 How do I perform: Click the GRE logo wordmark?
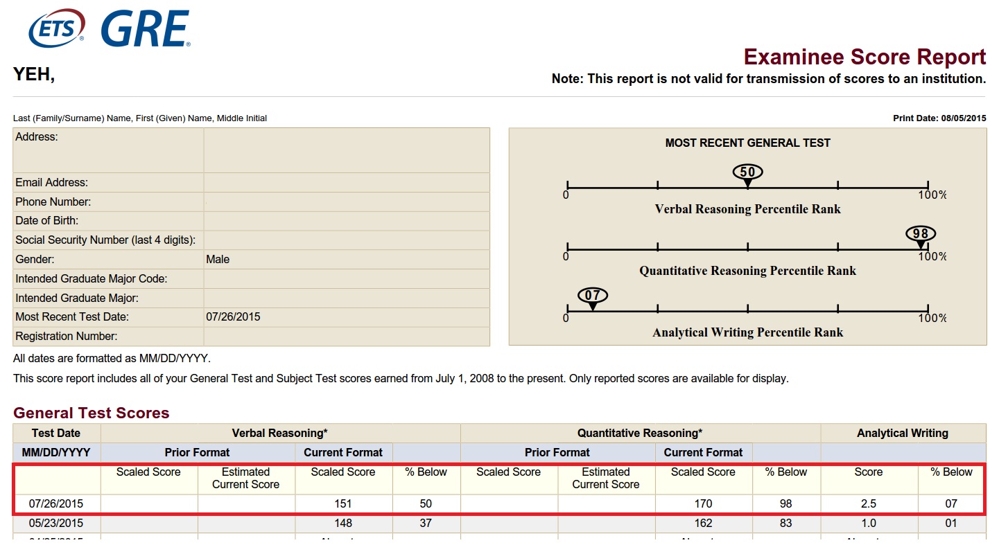click(x=146, y=29)
